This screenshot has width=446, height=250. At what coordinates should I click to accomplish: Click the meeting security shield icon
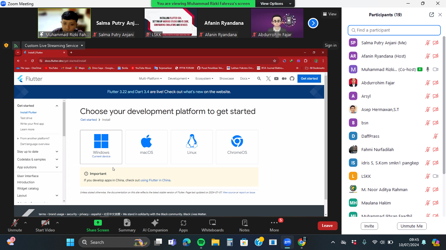point(6,45)
